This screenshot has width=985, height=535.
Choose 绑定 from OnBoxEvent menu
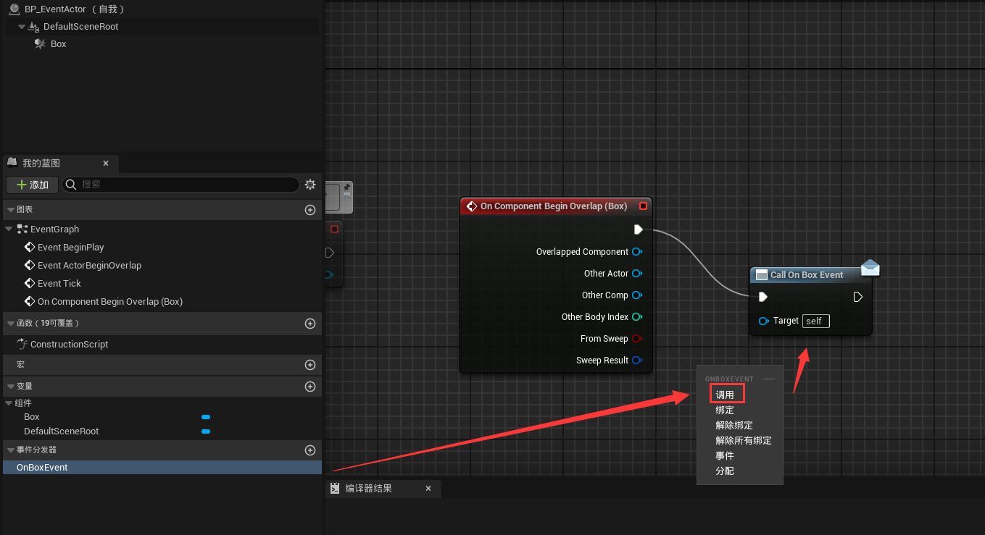[x=725, y=410]
